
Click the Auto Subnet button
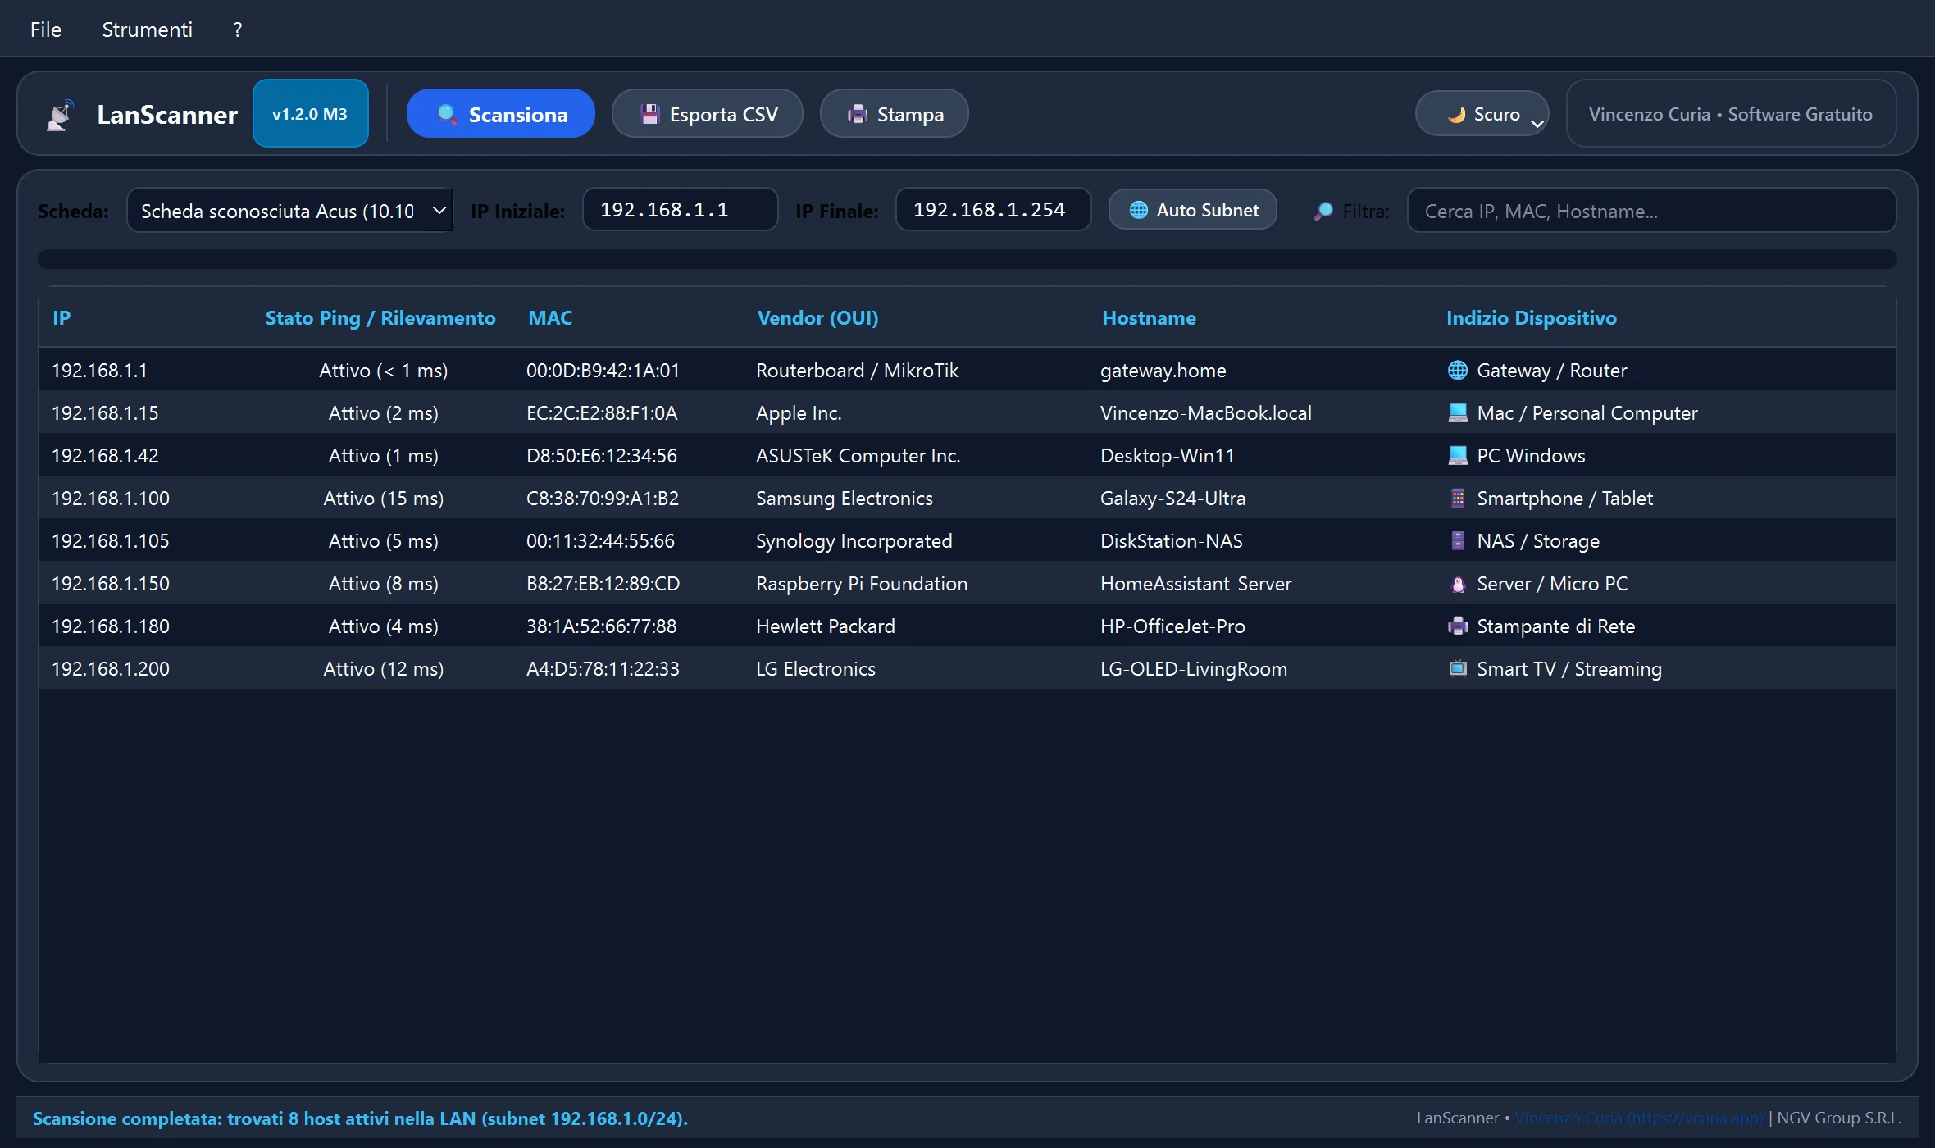1193,210
